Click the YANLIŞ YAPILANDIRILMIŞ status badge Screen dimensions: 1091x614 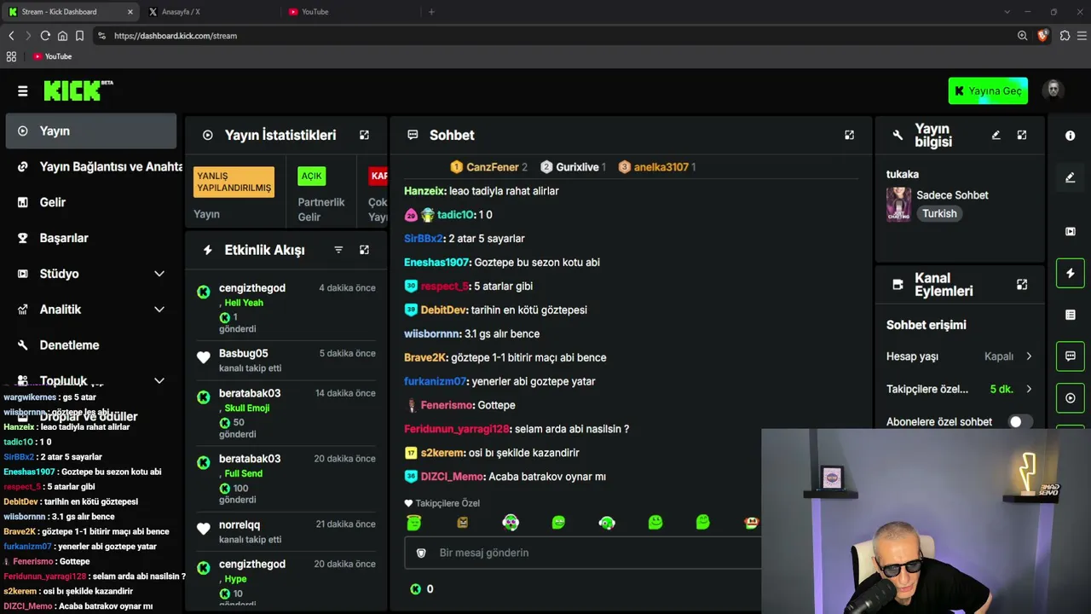click(x=234, y=182)
